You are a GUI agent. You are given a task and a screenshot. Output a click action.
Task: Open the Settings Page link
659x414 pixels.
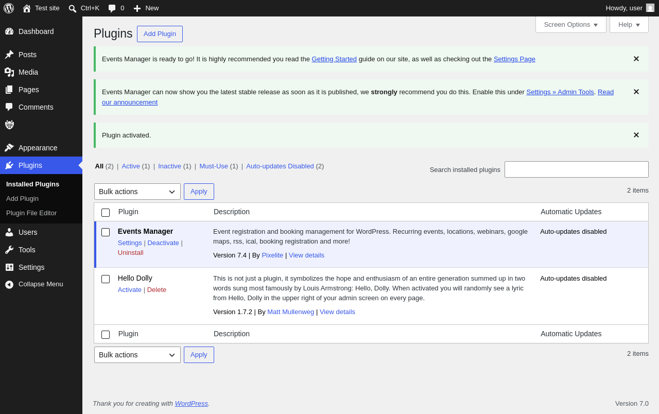[x=514, y=59]
